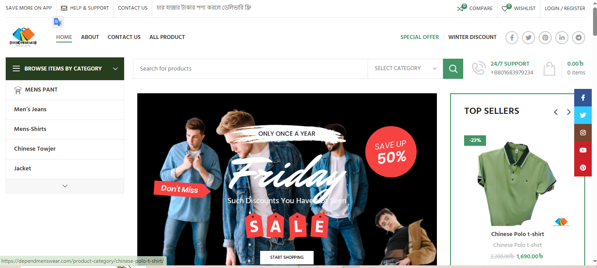Open the Facebook icon in header
Image resolution: width=597 pixels, height=268 pixels.
tap(512, 38)
